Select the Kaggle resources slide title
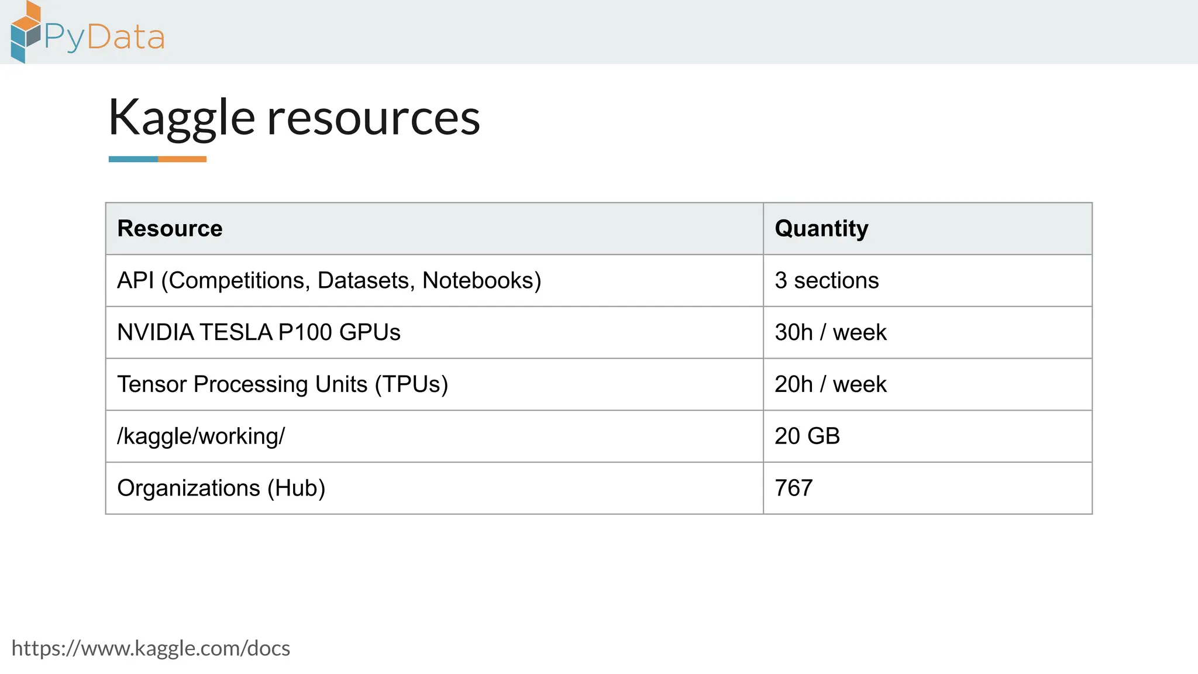Screen dimensions: 1198x674 (294, 118)
